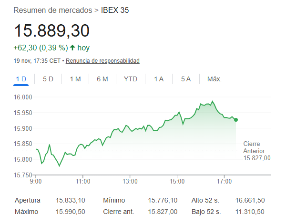Click the chart peak near 16:30
The width and height of the screenshot is (296, 223).
click(x=212, y=101)
